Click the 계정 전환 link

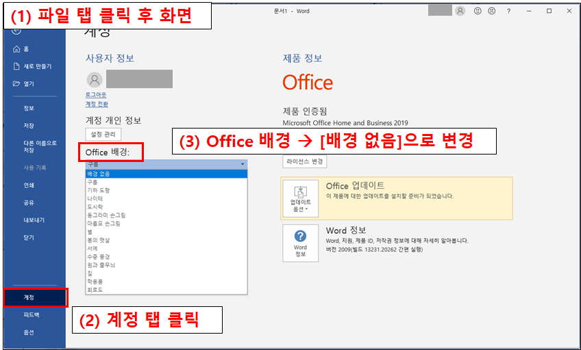coord(97,104)
